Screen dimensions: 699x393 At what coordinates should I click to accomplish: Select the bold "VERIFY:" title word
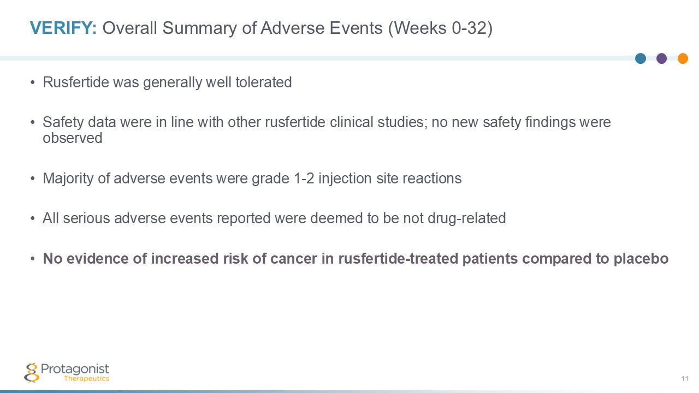click(63, 28)
